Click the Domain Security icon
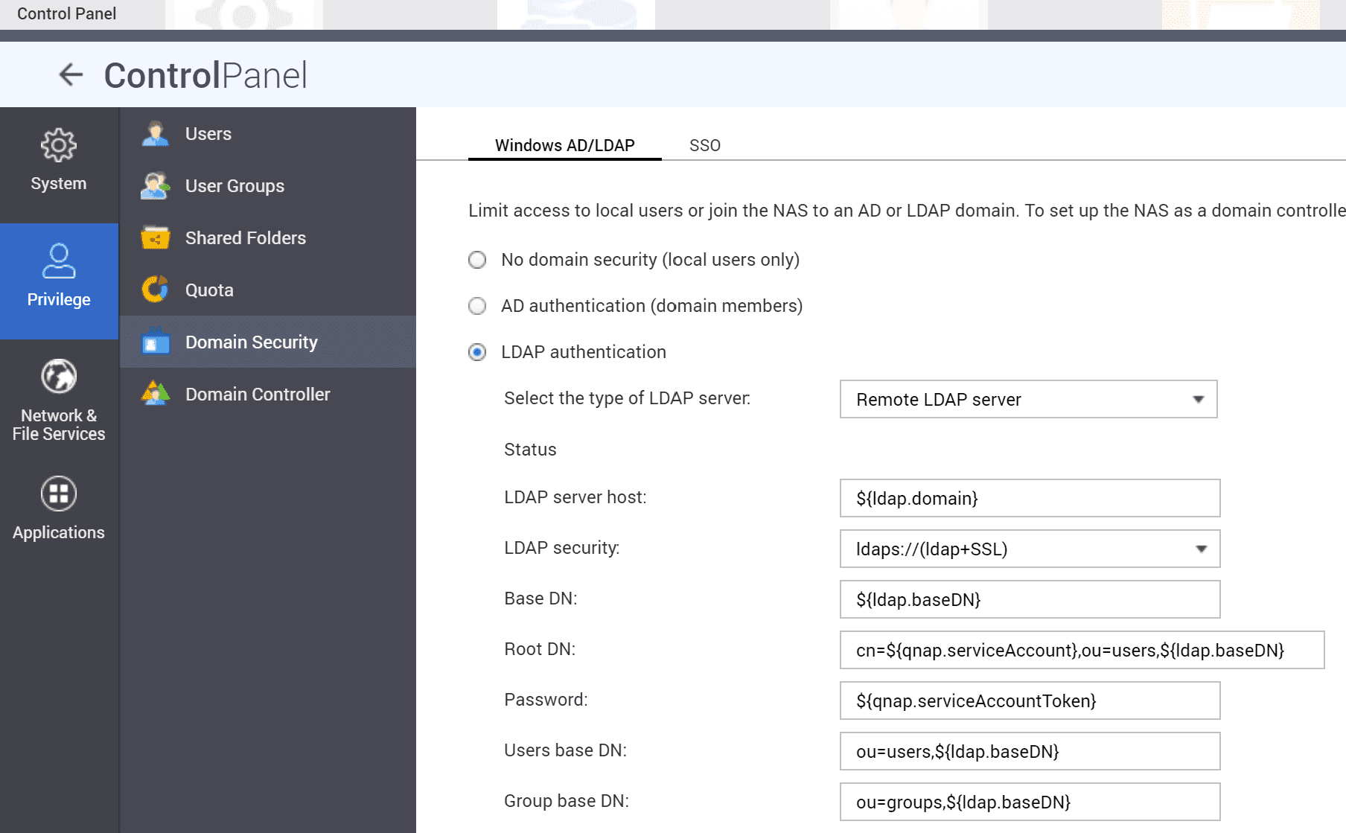The image size is (1346, 833). tap(155, 342)
